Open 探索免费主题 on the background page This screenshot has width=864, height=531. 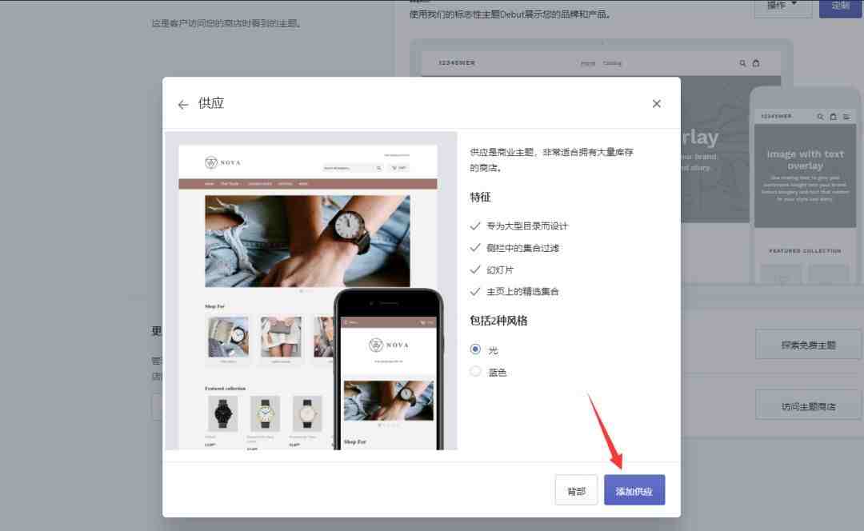point(808,345)
